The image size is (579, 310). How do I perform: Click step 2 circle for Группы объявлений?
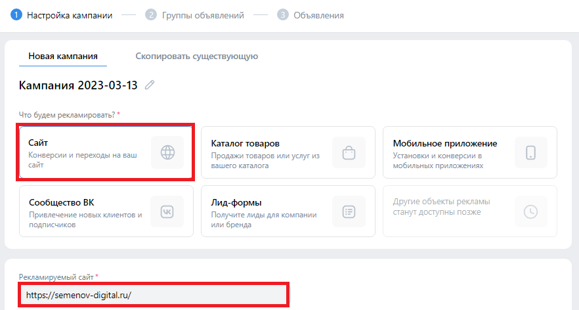pyautogui.click(x=152, y=15)
